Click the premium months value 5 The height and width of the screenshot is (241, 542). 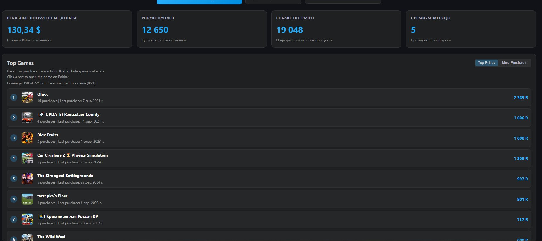pyautogui.click(x=413, y=30)
